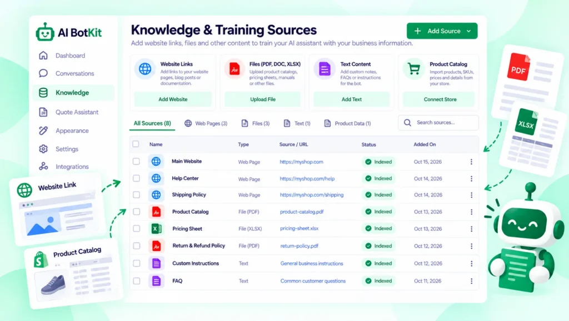This screenshot has height=321, width=569.
Task: Open the https://myshop.com/help link
Action: pyautogui.click(x=307, y=179)
